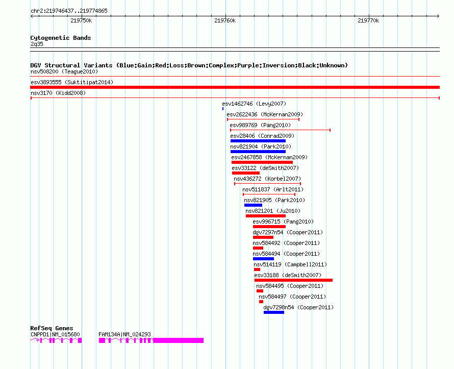Click the 2q35 cytogenetic band label

pos(37,44)
